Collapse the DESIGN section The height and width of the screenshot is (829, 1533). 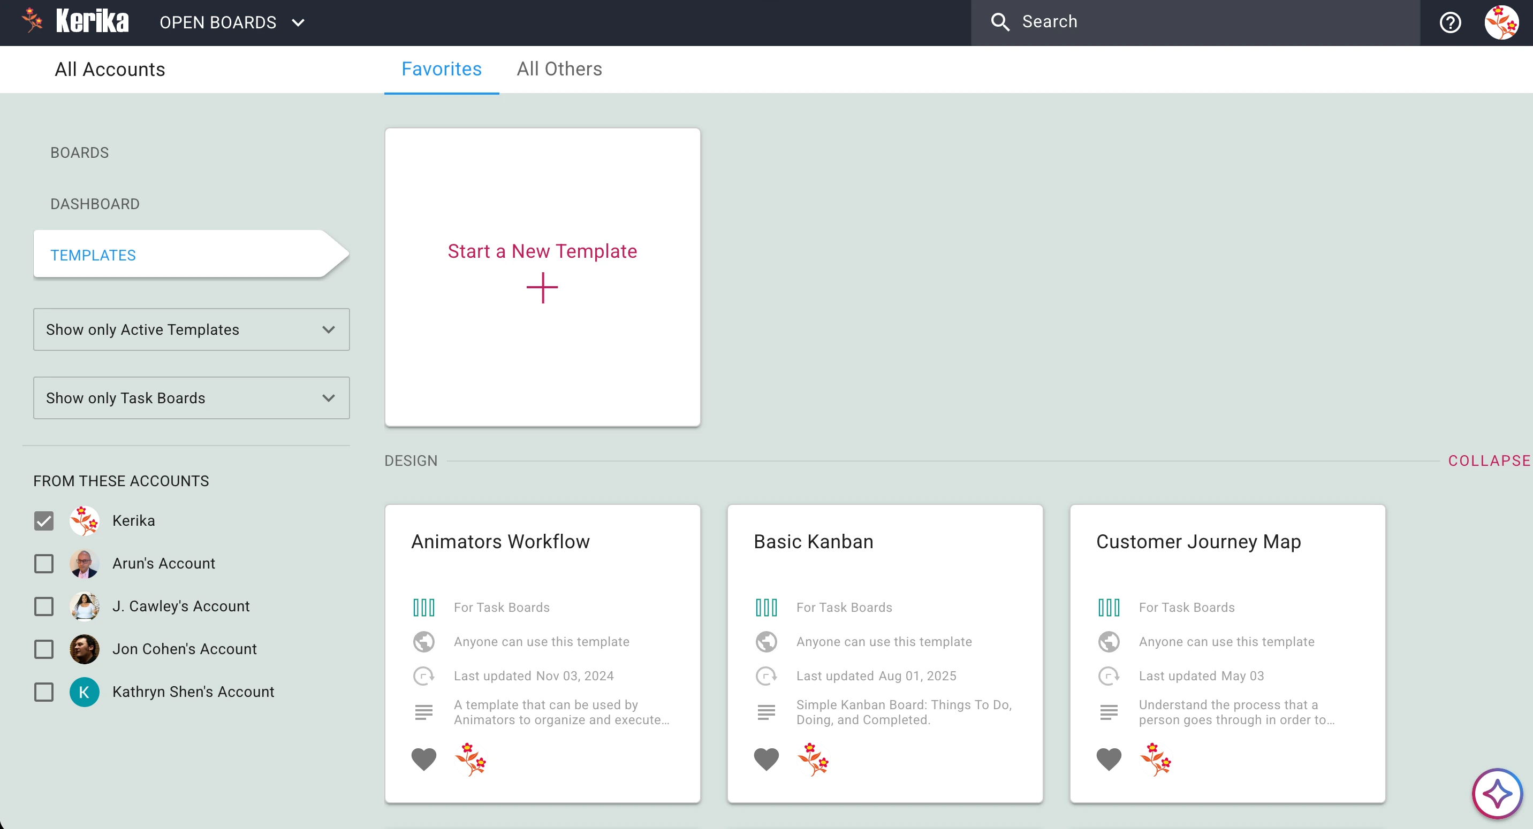click(1489, 461)
